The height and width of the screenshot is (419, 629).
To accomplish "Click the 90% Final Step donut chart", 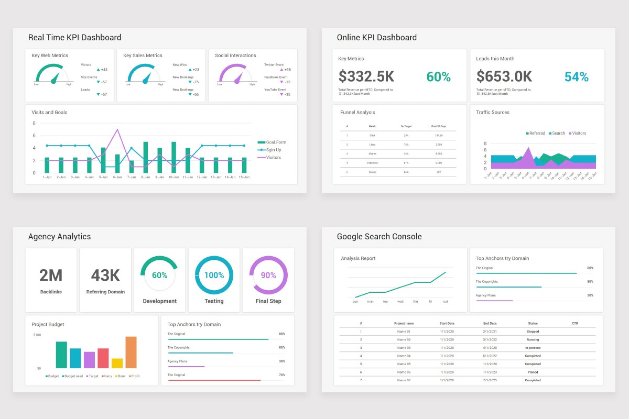I will point(268,275).
